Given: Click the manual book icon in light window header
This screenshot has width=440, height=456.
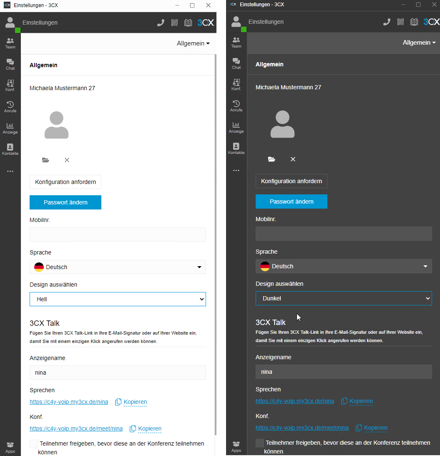Looking at the screenshot, I should pyautogui.click(x=188, y=23).
